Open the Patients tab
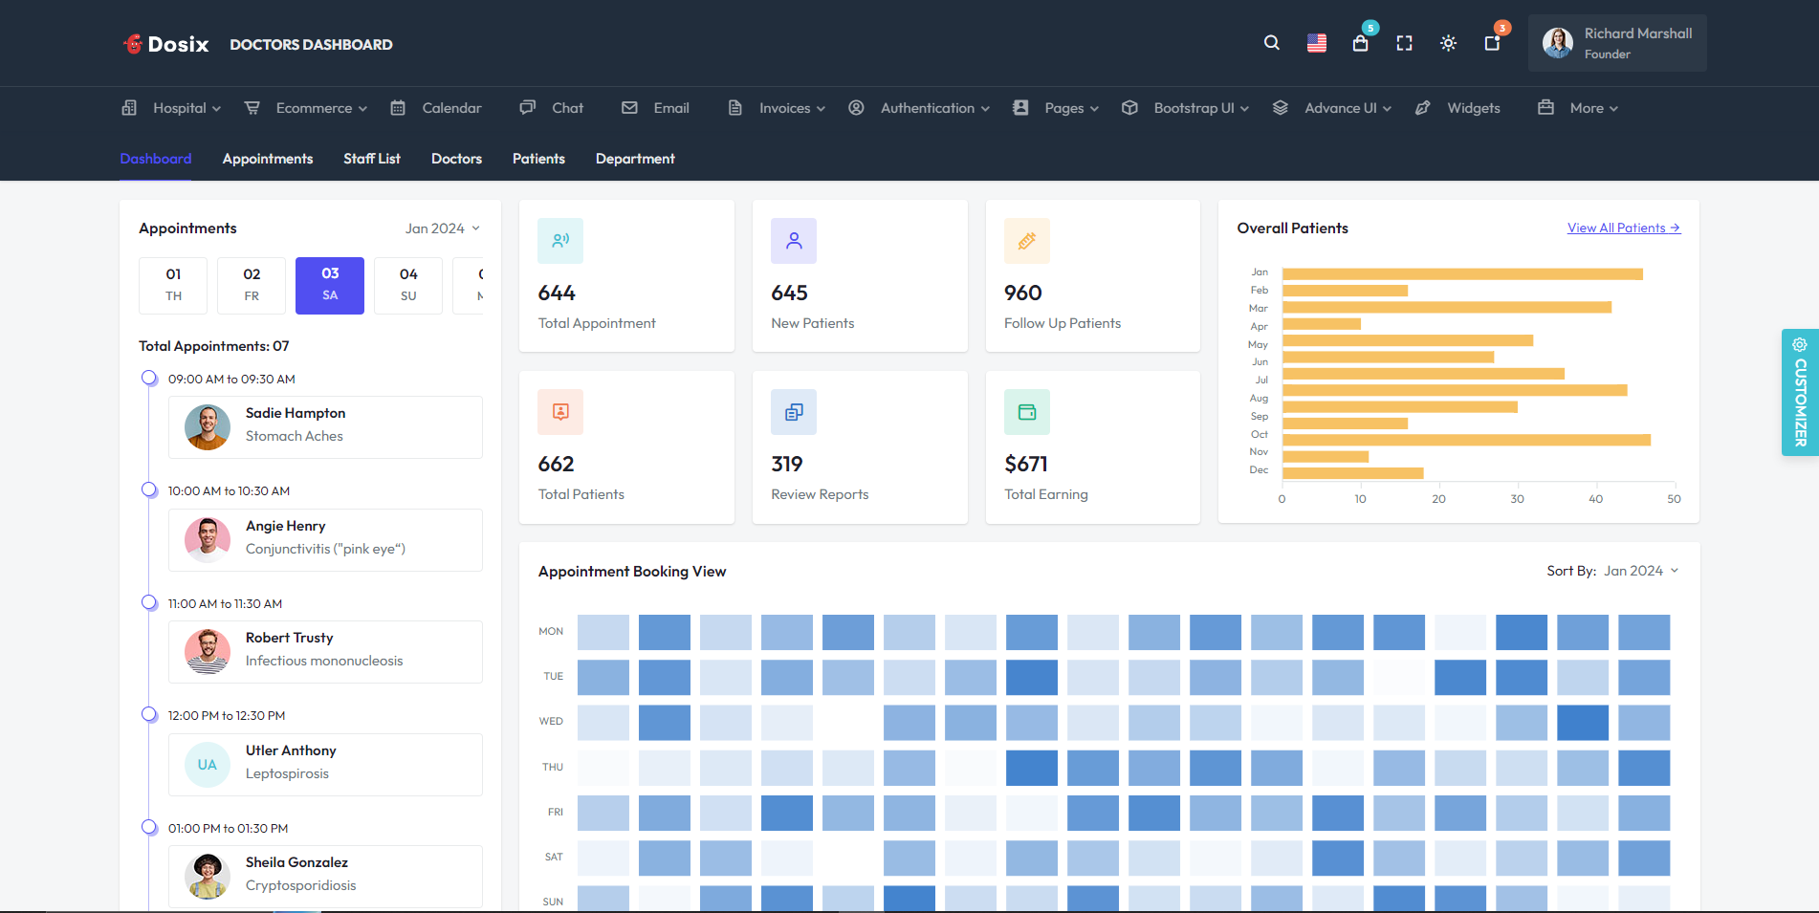 click(x=538, y=159)
